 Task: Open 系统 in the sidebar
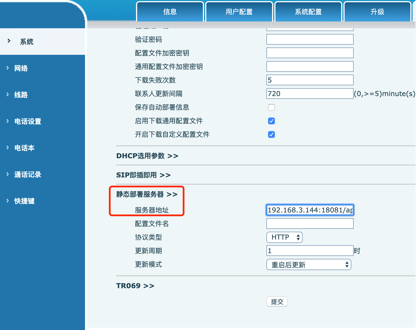pyautogui.click(x=27, y=42)
